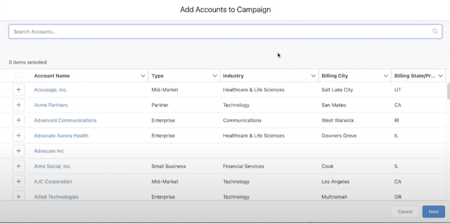The width and height of the screenshot is (450, 223).
Task: Click the Downers Grove cell
Action: coord(339,135)
